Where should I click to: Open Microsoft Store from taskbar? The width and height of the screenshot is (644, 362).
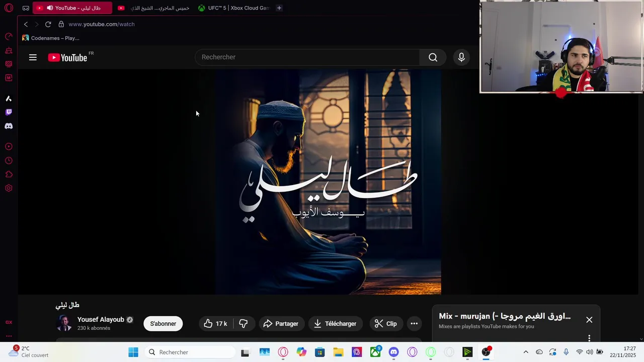(x=319, y=352)
